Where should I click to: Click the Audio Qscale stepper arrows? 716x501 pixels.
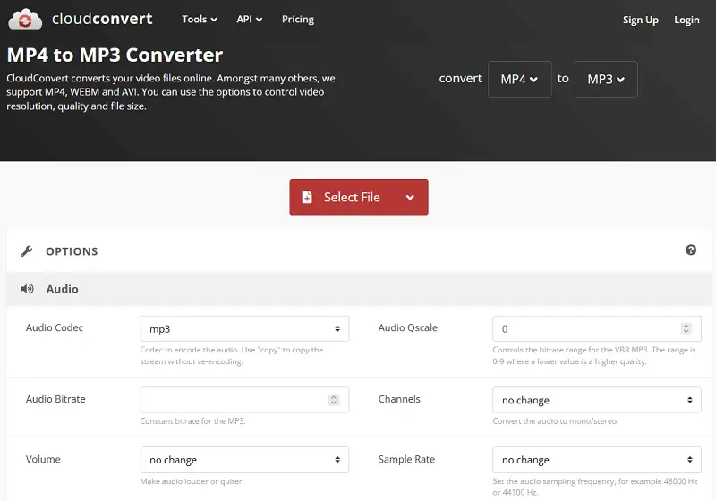pyautogui.click(x=686, y=328)
